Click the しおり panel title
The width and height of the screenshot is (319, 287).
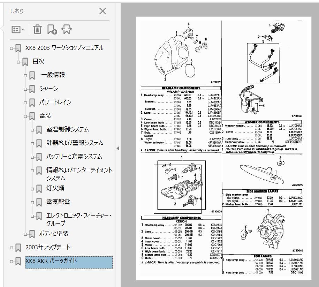click(17, 11)
